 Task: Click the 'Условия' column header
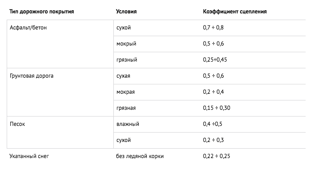(x=126, y=12)
